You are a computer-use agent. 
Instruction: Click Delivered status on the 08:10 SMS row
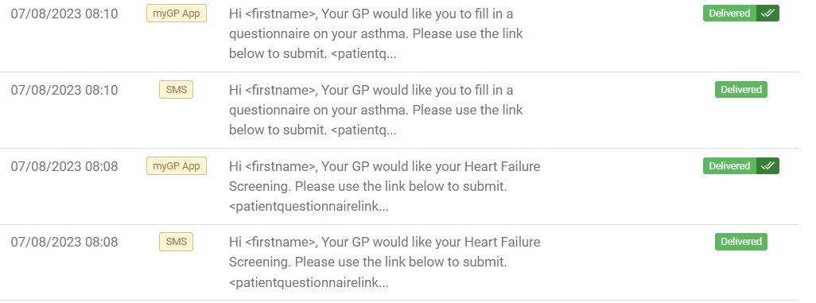(741, 90)
